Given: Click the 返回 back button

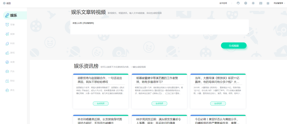Looking at the screenshot, I should click(x=7, y=3).
